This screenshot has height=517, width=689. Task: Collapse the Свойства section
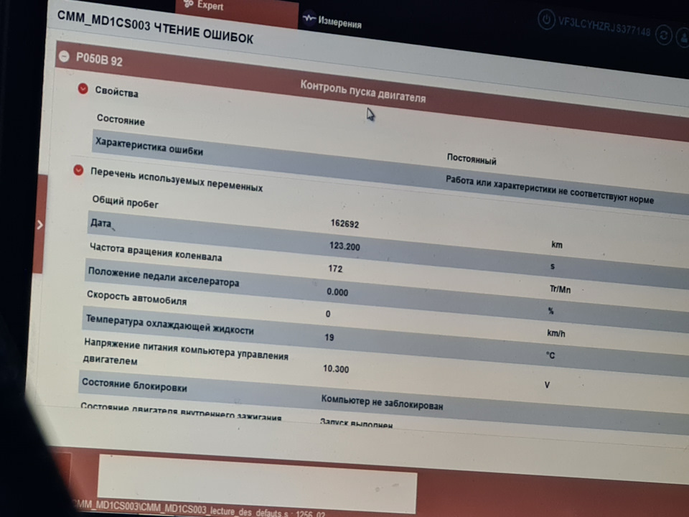[x=83, y=89]
